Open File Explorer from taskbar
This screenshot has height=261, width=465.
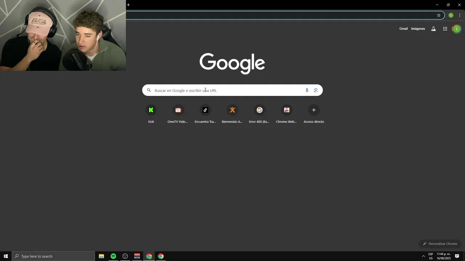pos(101,256)
